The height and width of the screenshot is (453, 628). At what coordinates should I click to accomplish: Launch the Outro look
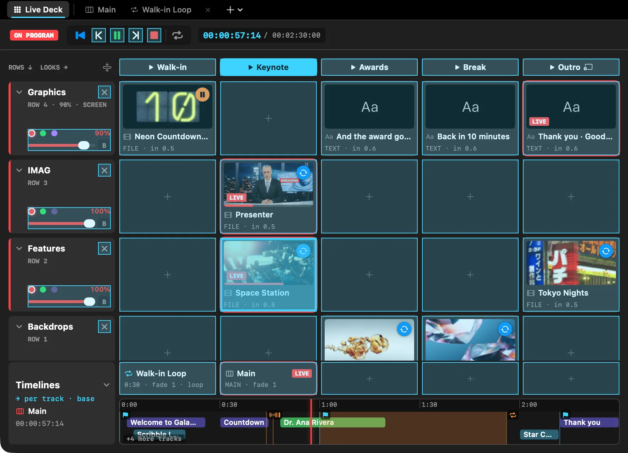(571, 67)
